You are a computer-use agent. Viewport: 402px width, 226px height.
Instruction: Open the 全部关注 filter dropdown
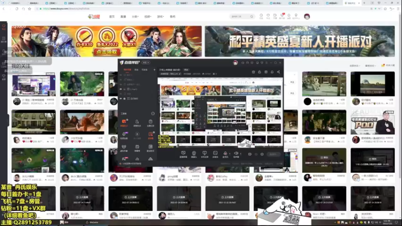pos(355,66)
